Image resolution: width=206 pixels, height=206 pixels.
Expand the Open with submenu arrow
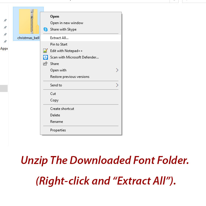click(117, 70)
